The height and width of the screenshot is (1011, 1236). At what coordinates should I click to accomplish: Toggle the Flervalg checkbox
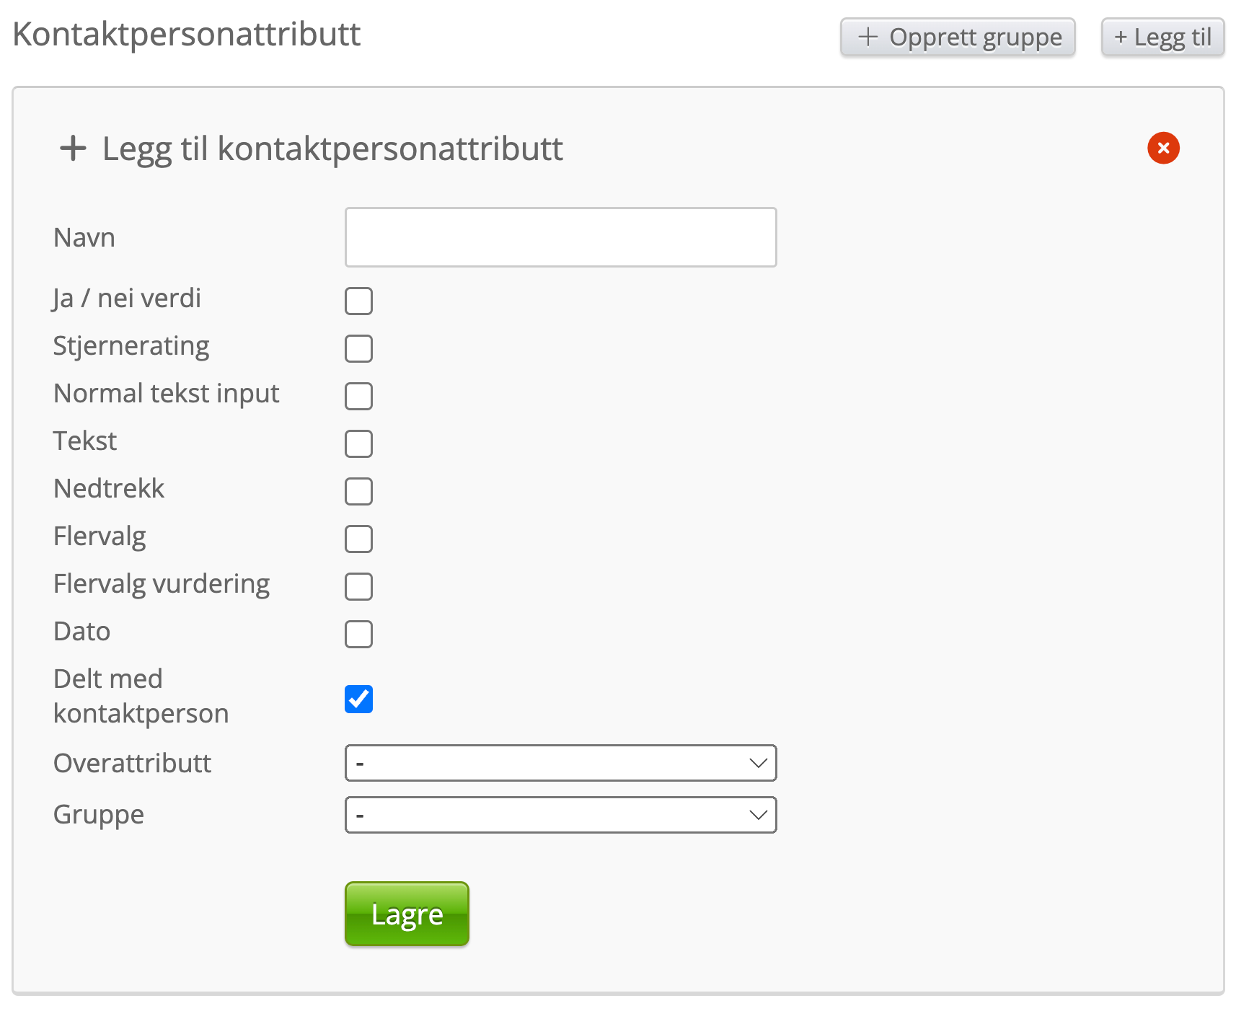tap(358, 539)
